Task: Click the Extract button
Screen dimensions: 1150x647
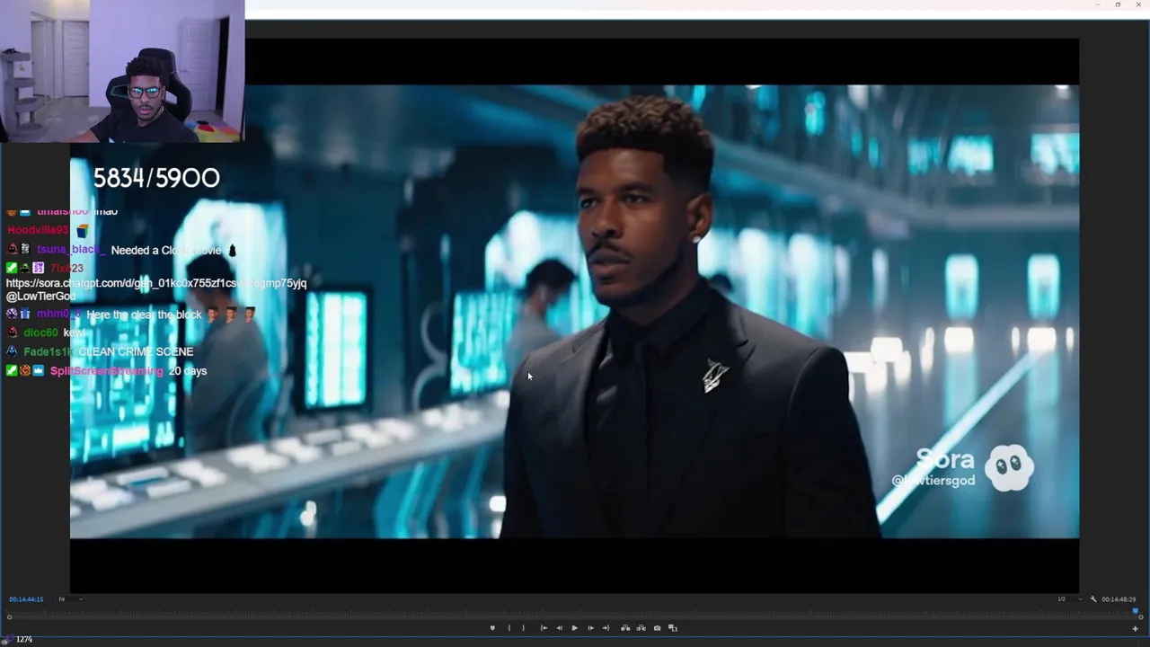Action: (x=641, y=628)
